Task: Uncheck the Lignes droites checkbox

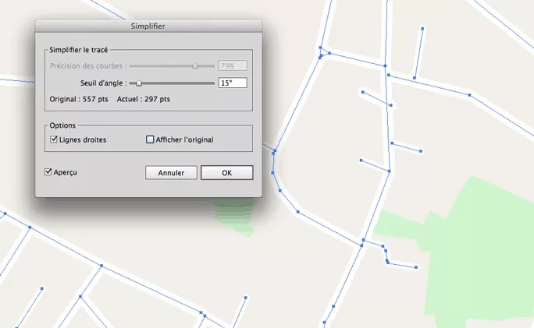Action: pos(55,140)
